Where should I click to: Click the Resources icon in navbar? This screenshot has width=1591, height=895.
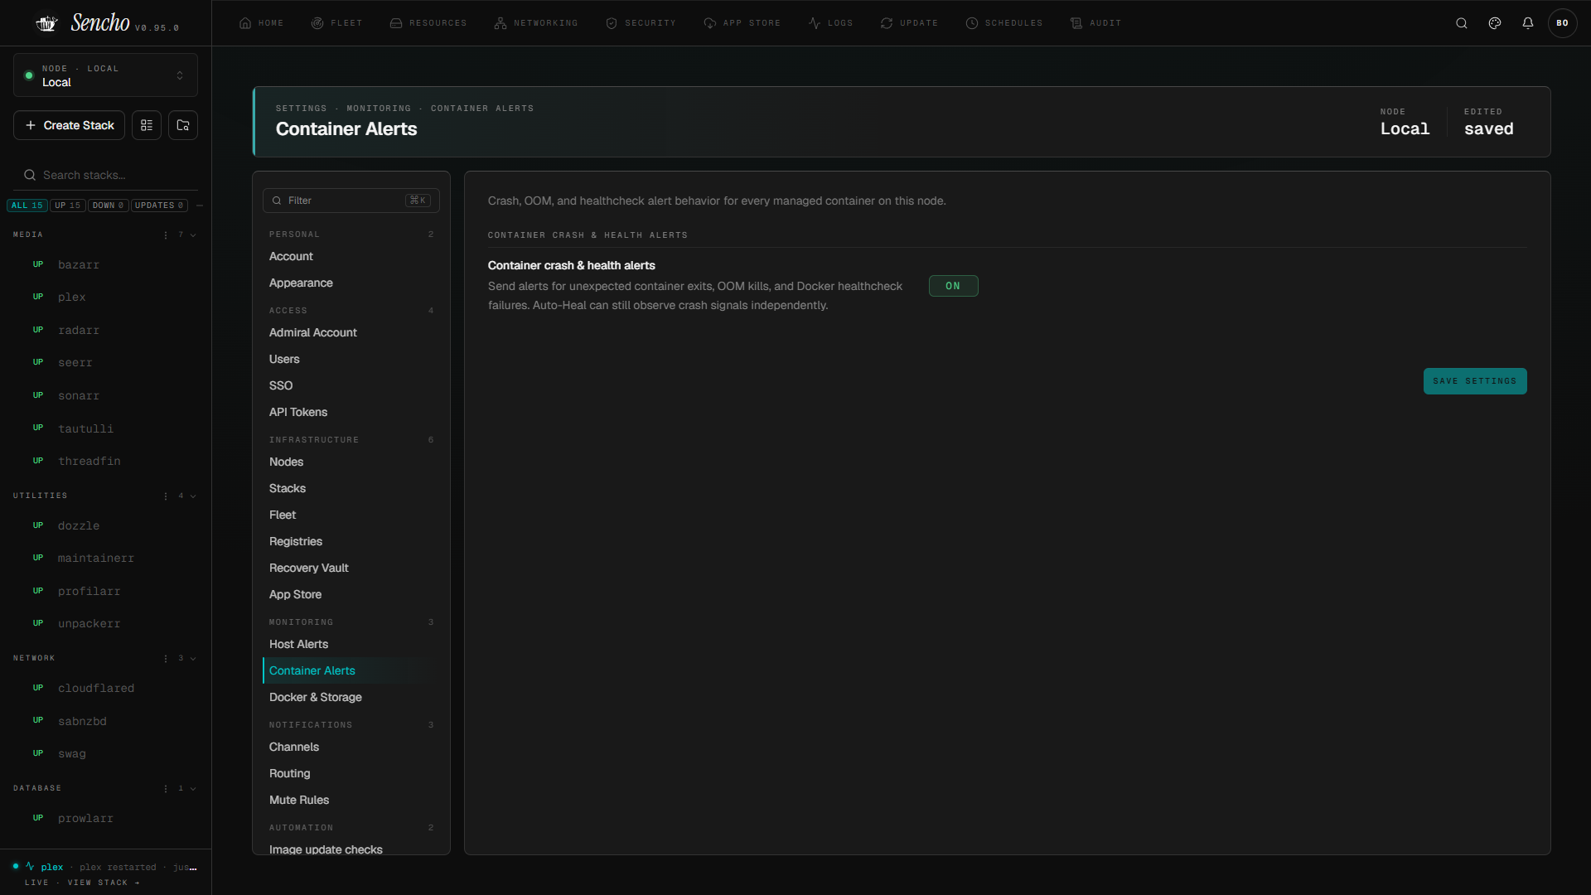(x=396, y=23)
